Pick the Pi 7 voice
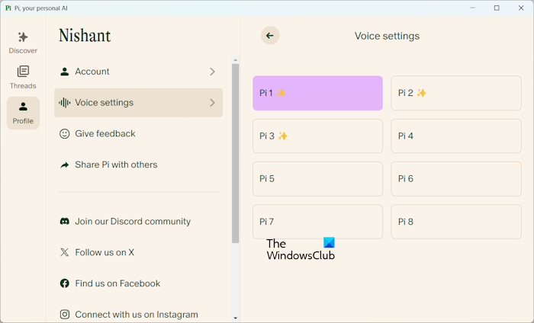The width and height of the screenshot is (534, 323). 317,222
